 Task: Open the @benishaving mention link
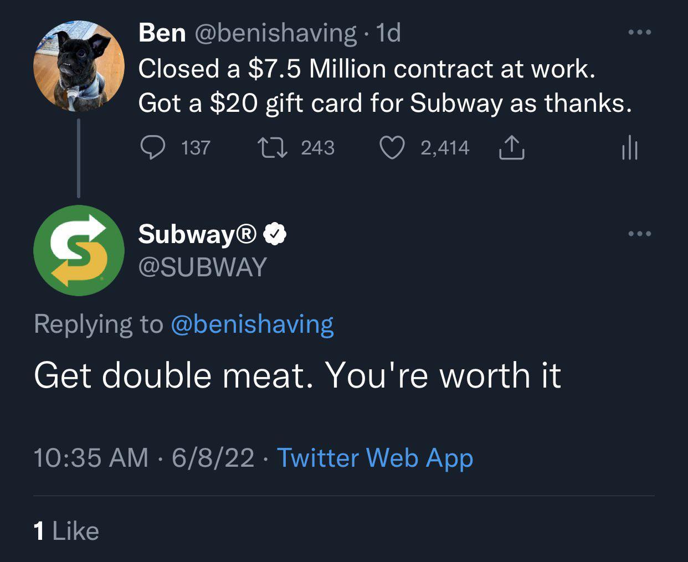tap(252, 324)
